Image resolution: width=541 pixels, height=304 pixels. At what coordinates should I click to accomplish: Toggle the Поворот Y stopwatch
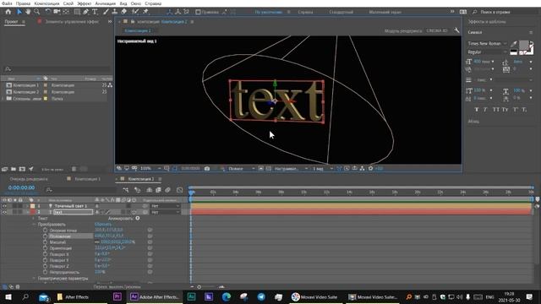[x=45, y=260]
